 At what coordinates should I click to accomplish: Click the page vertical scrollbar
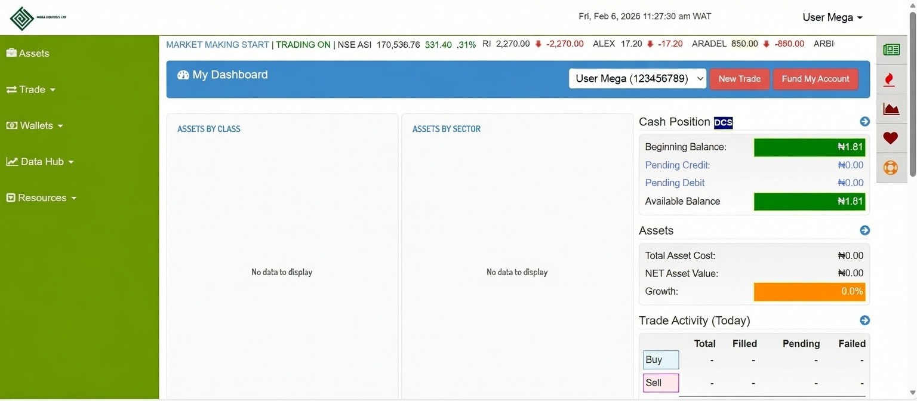pos(912,93)
